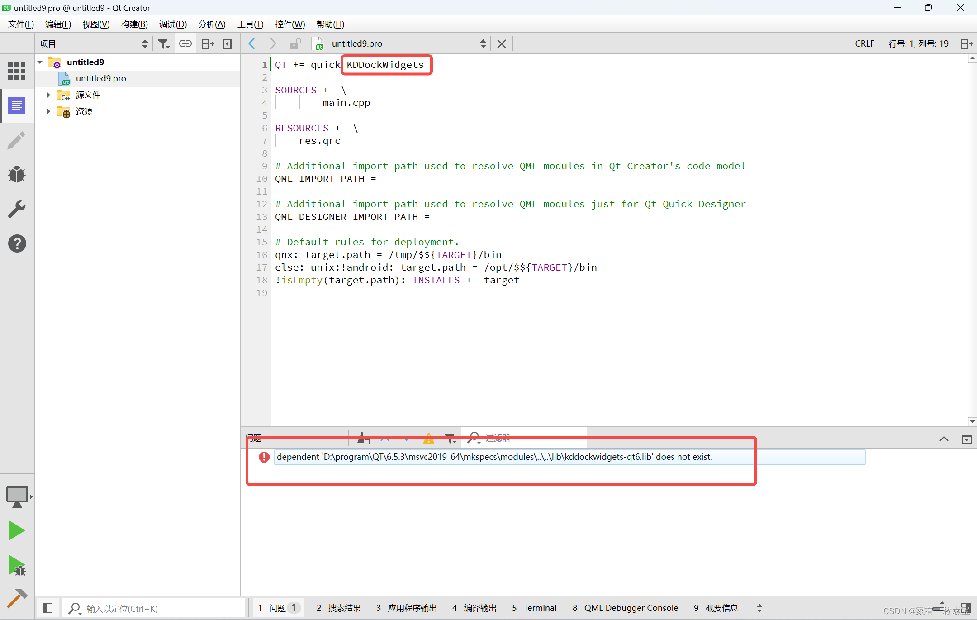Expand the 源文件 folder
The height and width of the screenshot is (620, 977).
49,95
